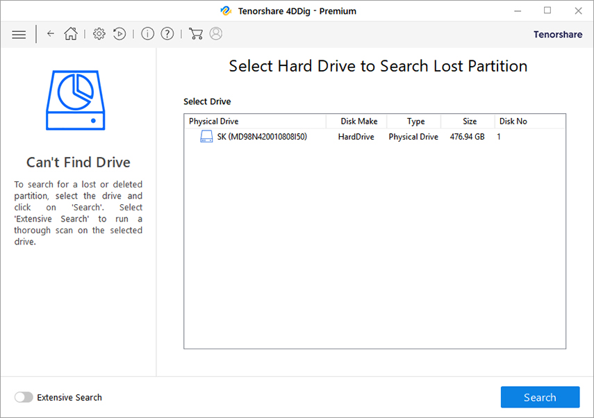Sort by Physical Drive column header

click(255, 121)
